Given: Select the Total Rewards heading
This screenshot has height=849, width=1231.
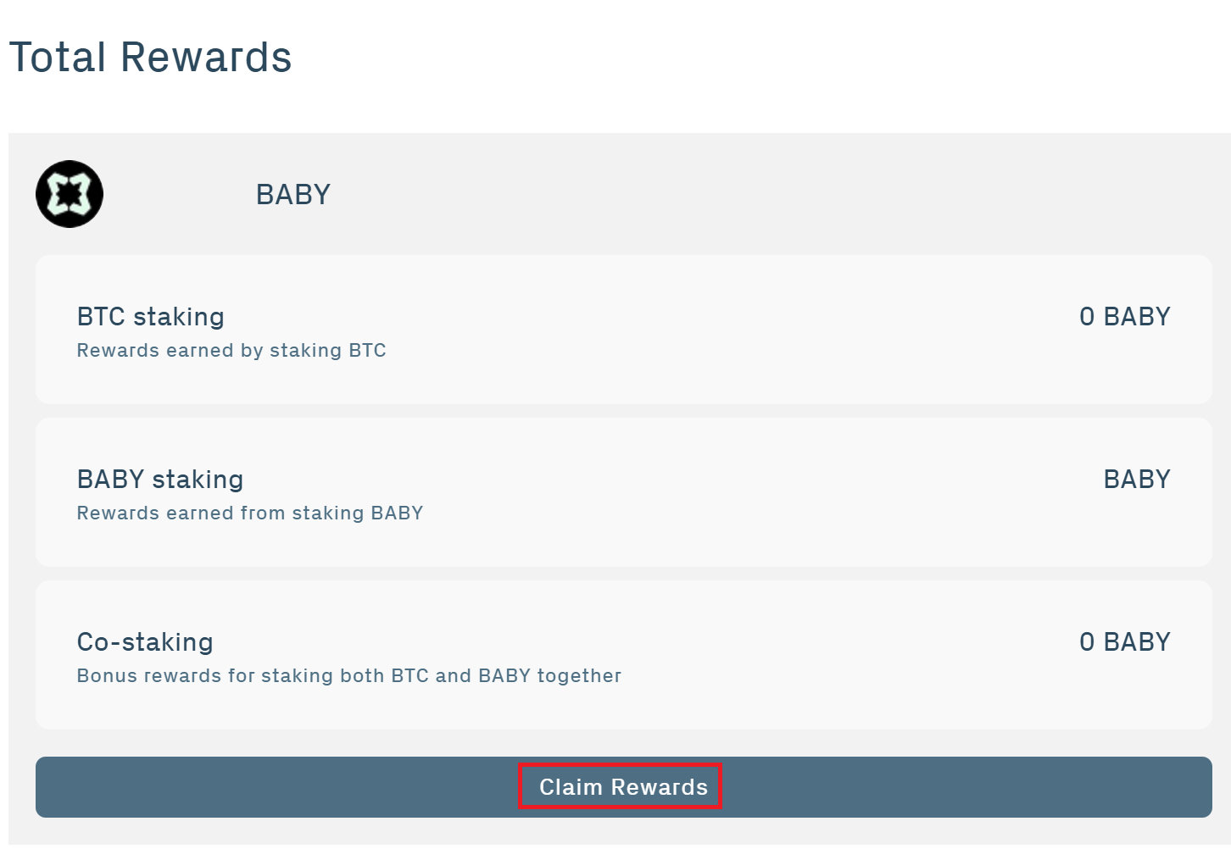Looking at the screenshot, I should pyautogui.click(x=150, y=56).
